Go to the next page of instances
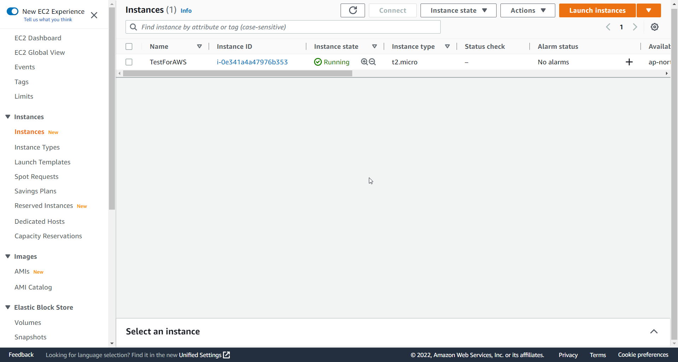Image resolution: width=678 pixels, height=362 pixels. click(x=635, y=27)
